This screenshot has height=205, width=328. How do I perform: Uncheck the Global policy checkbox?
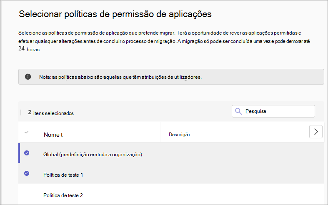tap(27, 153)
